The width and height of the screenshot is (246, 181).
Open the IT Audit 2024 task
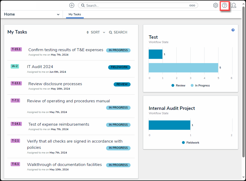coord(40,67)
